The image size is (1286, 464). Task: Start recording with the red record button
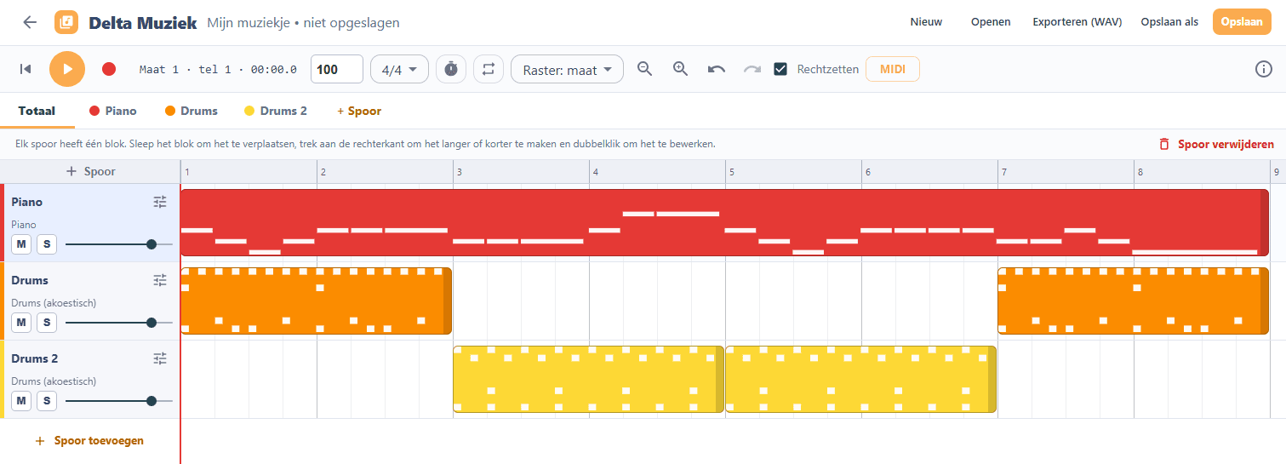pos(109,69)
